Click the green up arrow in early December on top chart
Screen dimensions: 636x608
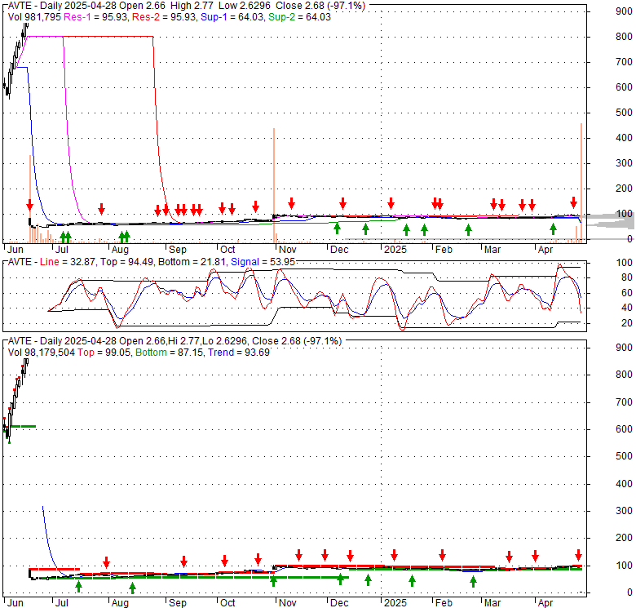337,228
